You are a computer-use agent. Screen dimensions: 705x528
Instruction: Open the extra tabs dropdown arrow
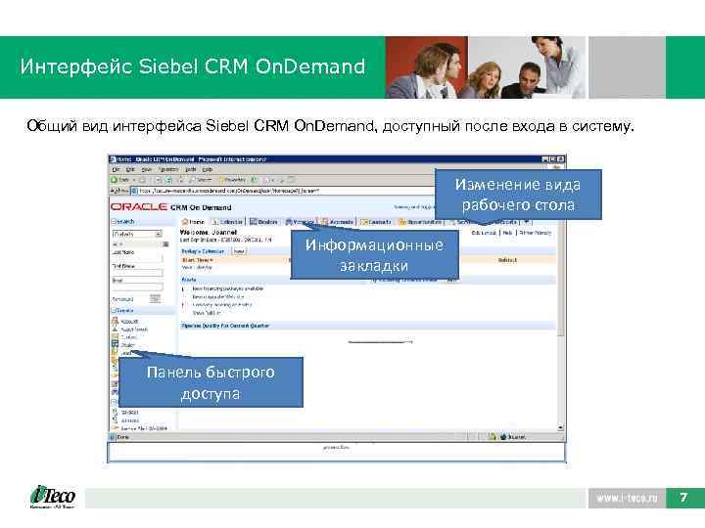pos(527,222)
